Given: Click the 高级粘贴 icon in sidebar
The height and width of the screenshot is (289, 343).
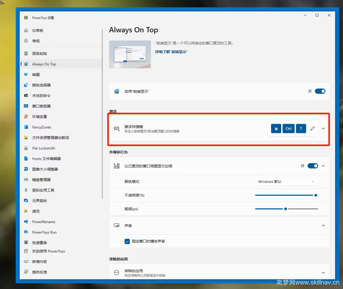Looking at the screenshot, I should (26, 53).
